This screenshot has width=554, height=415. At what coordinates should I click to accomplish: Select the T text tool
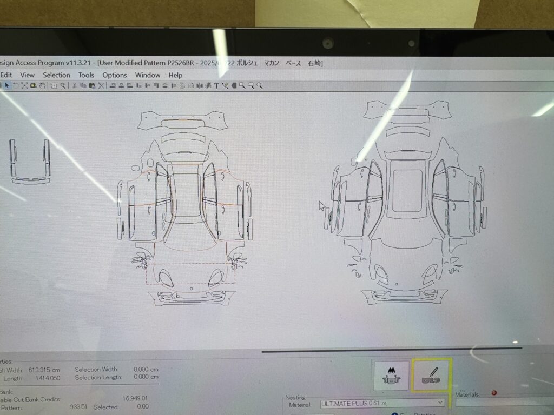point(216,85)
